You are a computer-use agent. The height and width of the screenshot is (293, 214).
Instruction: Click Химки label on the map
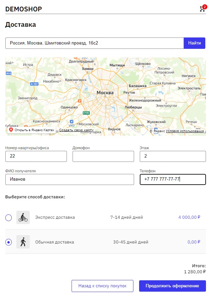[88, 69]
